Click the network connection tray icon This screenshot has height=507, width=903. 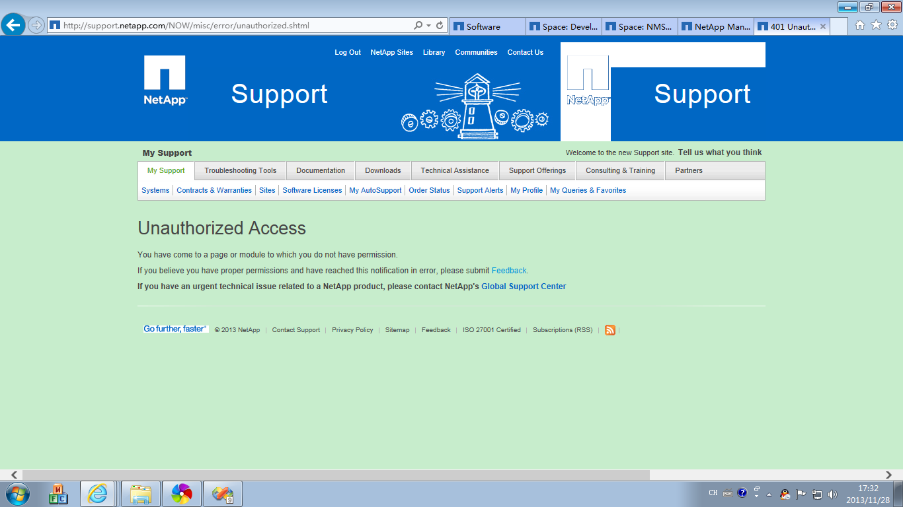pyautogui.click(x=817, y=494)
